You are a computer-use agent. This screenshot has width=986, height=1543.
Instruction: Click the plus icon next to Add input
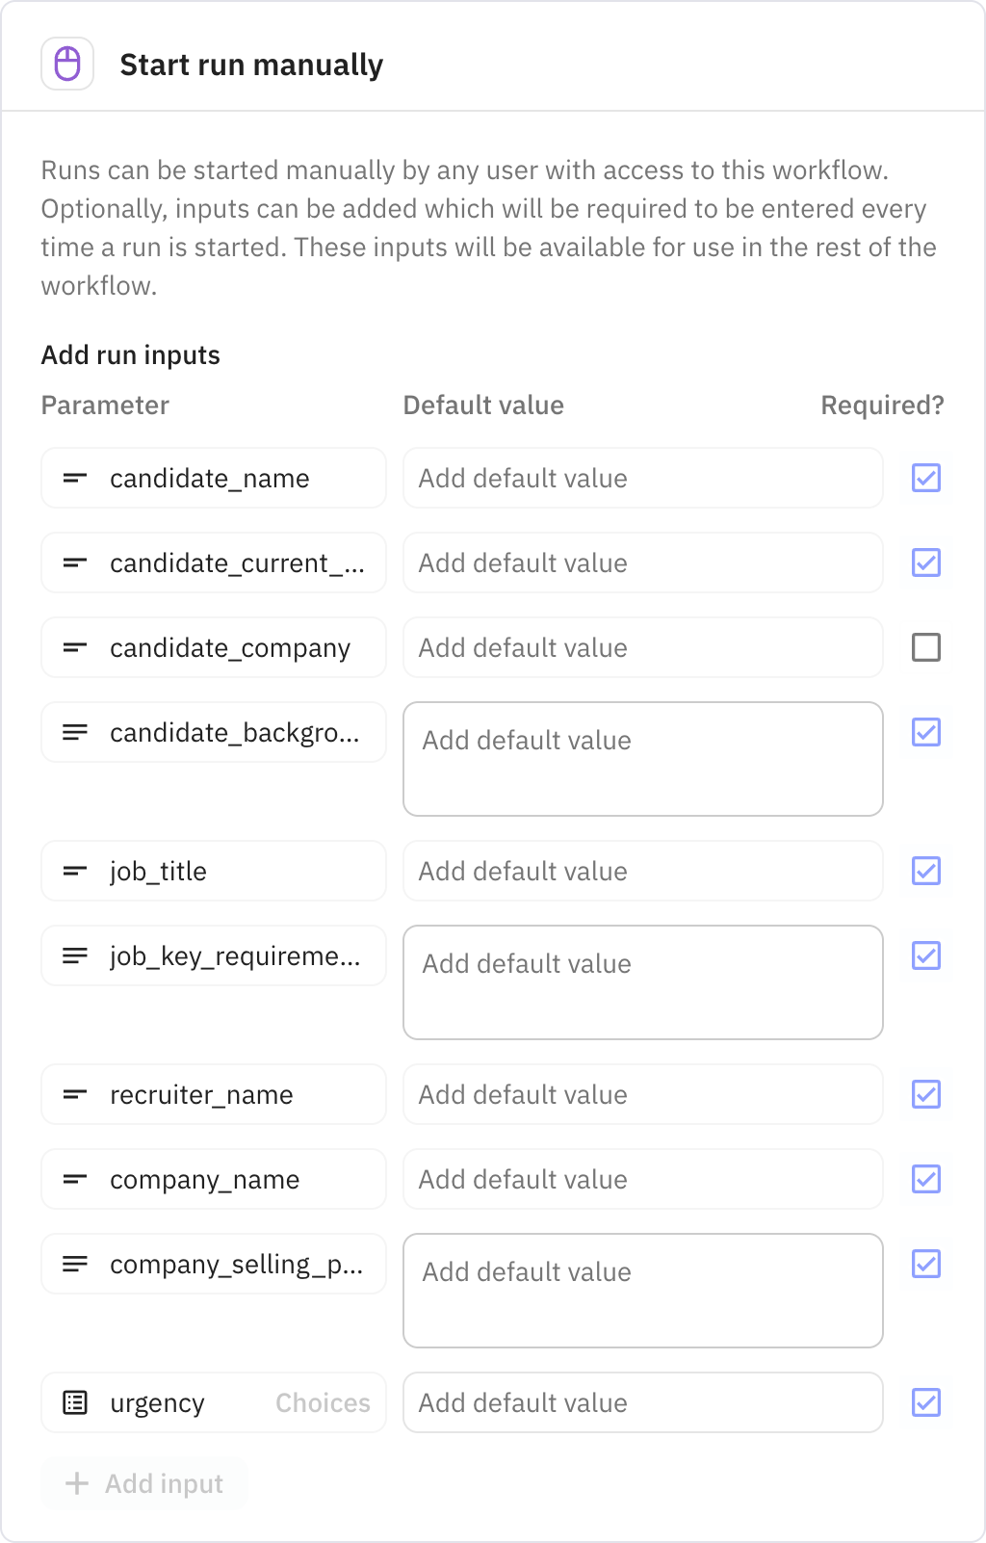coord(77,1484)
